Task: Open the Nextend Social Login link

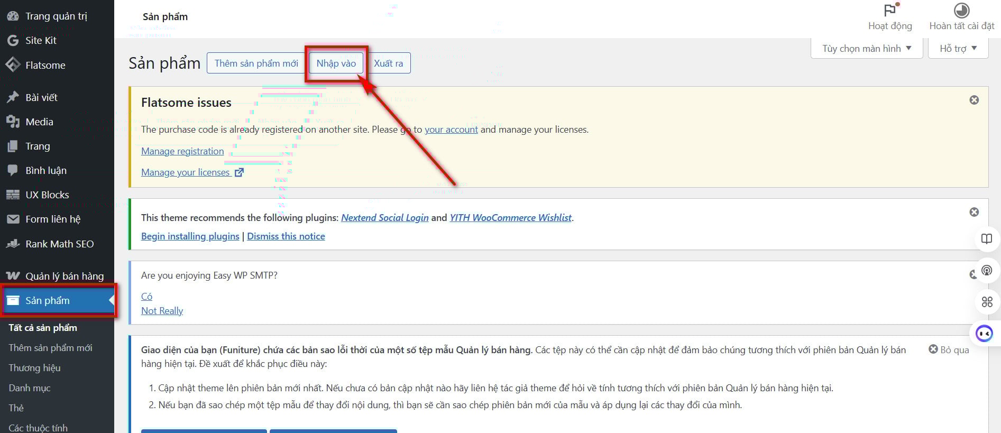Action: (x=385, y=218)
